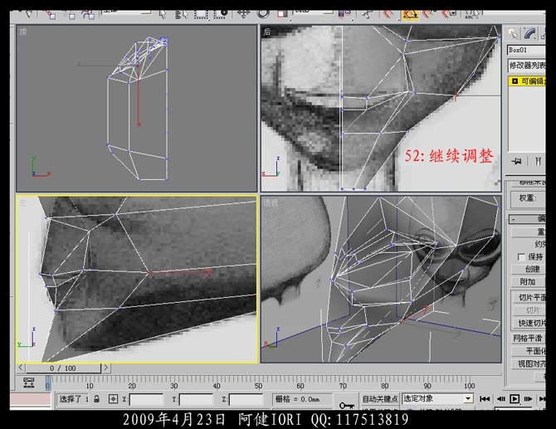Click Y coordinate input field
The height and width of the screenshot is (429, 556).
click(196, 400)
